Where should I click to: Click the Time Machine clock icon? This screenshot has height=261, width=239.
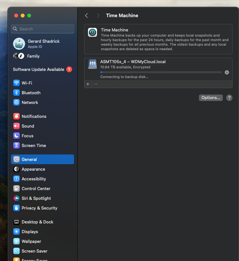(92, 32)
